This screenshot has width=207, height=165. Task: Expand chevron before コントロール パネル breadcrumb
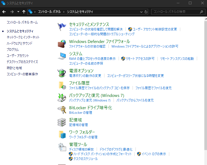pos(35,12)
